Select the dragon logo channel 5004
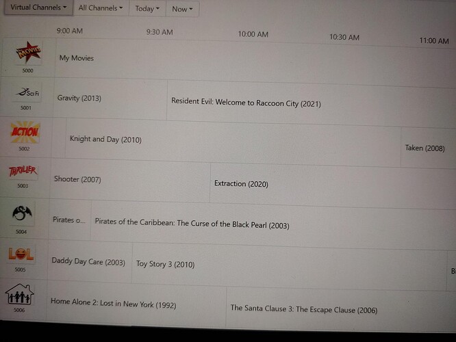 point(22,214)
